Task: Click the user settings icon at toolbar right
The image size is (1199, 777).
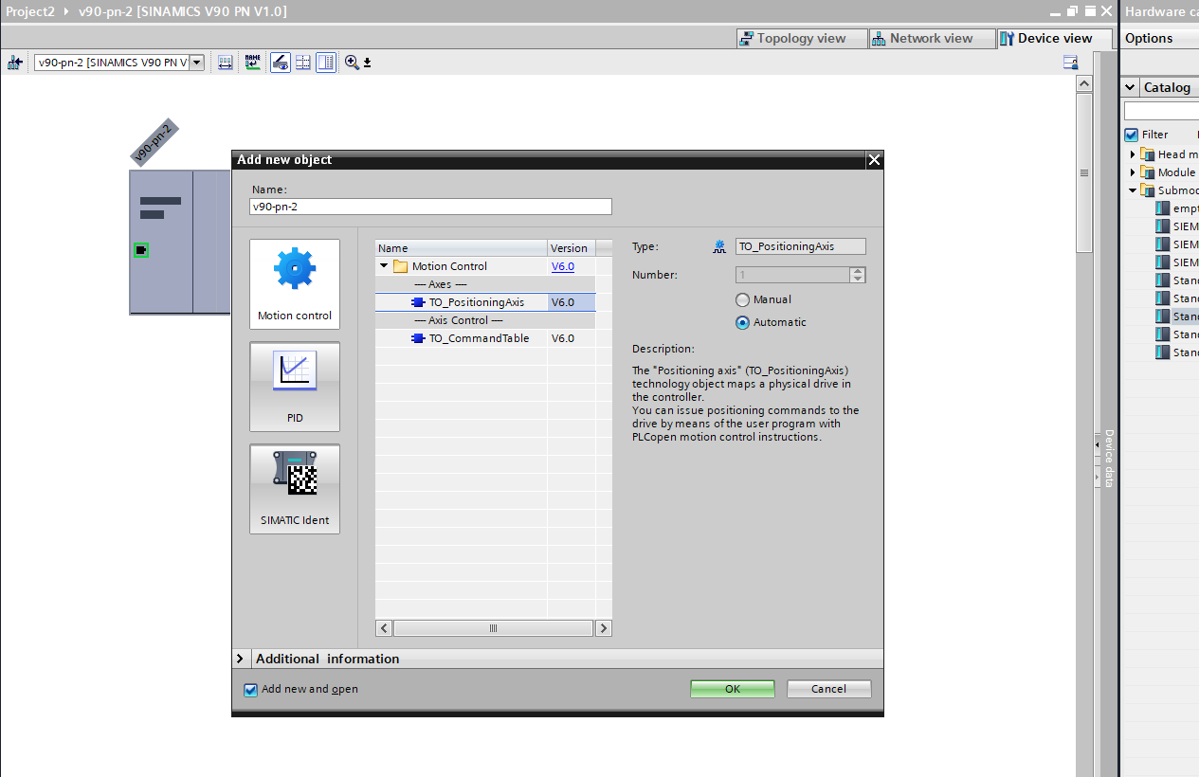Action: (x=1070, y=63)
